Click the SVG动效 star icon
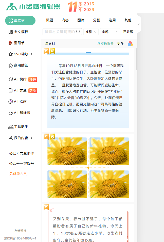Screen dimensions: 164x242 (11, 54)
